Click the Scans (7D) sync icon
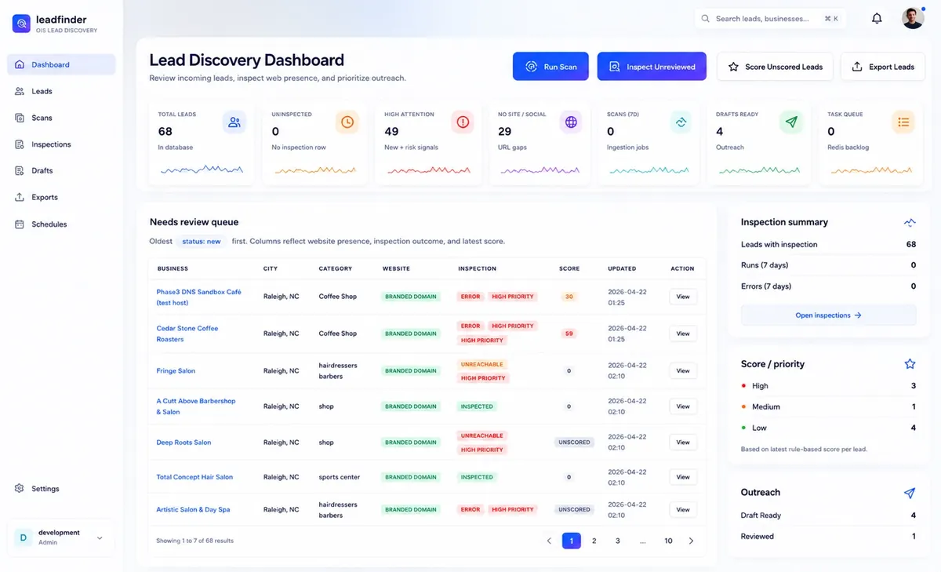Viewport: 941px width, 572px height. point(681,122)
